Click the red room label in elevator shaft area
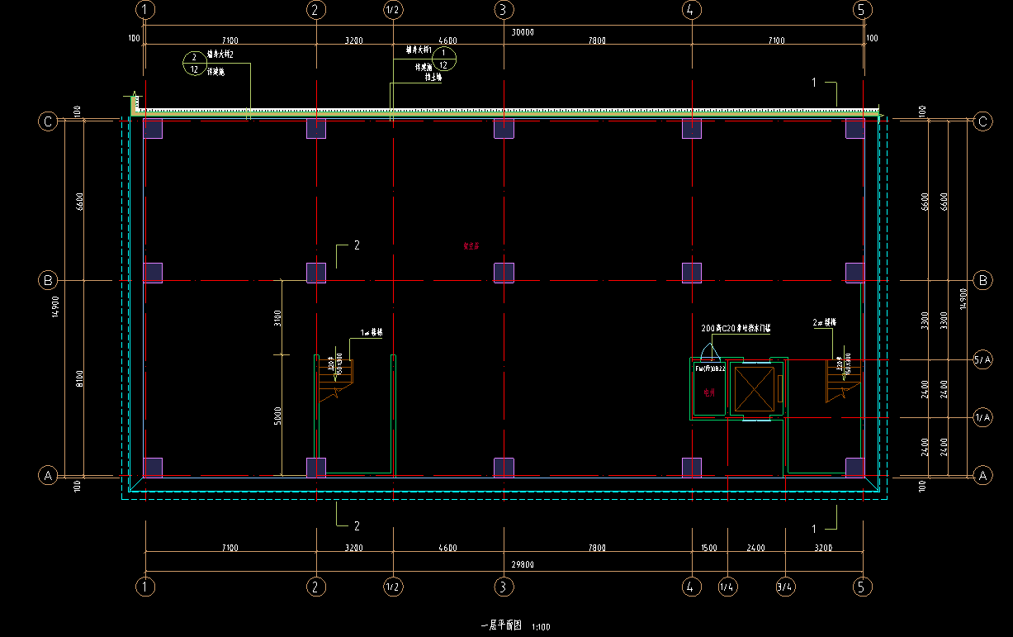This screenshot has height=637, width=1013. [x=708, y=393]
